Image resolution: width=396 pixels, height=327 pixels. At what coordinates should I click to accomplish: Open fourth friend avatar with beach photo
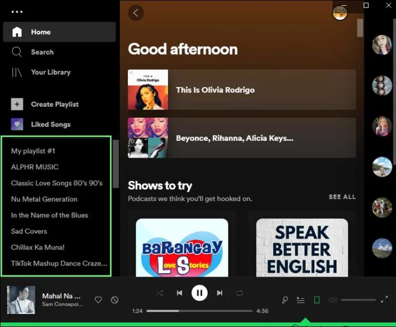(x=382, y=167)
